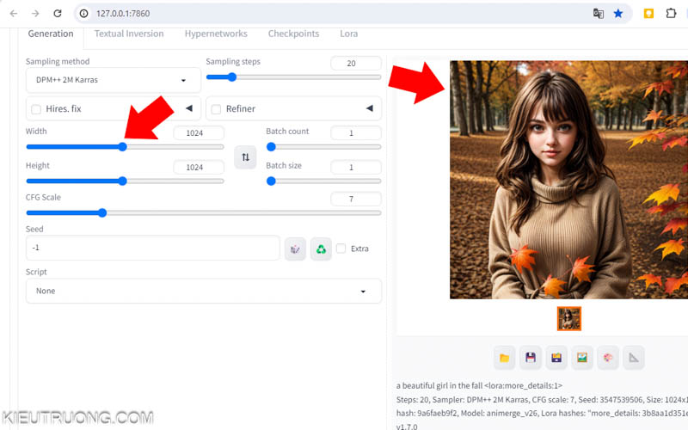688x430 pixels.
Task: Switch to the Generation tab
Action: coord(51,34)
